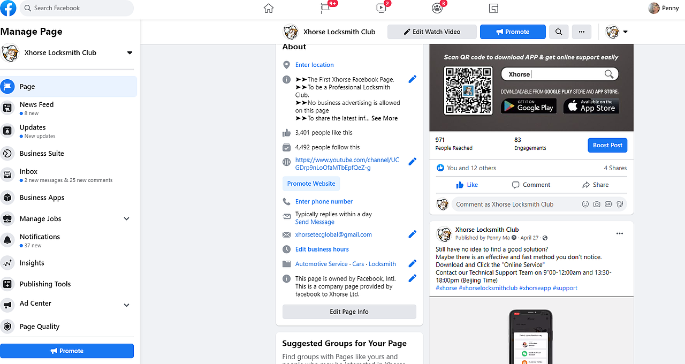The width and height of the screenshot is (685, 364).
Task: Open the Locksmith category link
Action: point(382,264)
